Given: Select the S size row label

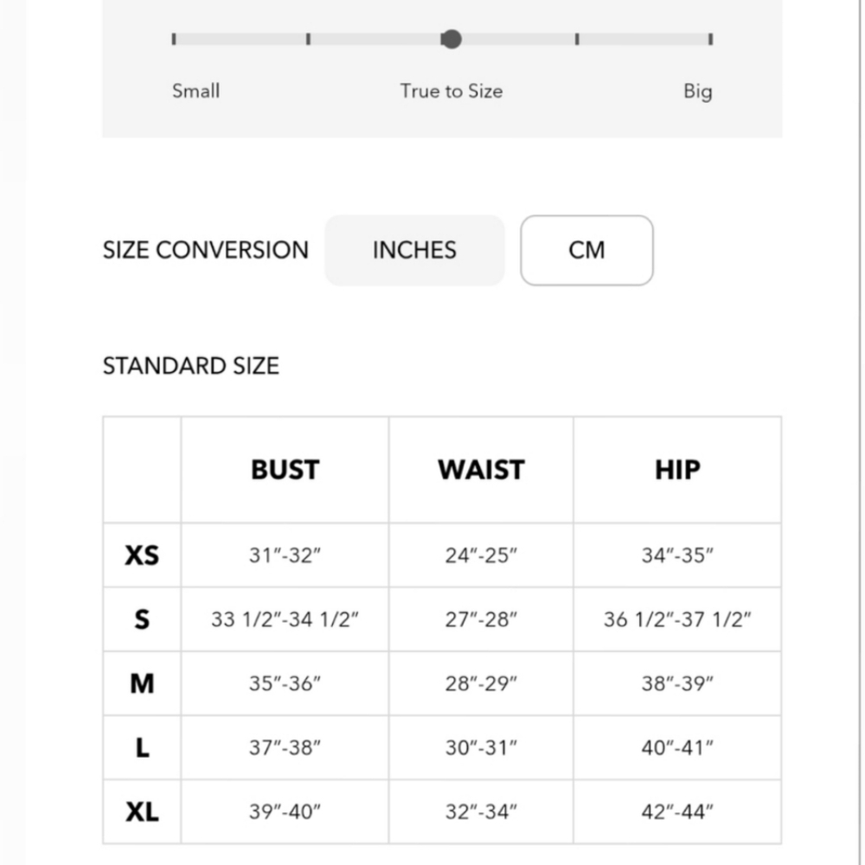Looking at the screenshot, I should pyautogui.click(x=142, y=619).
